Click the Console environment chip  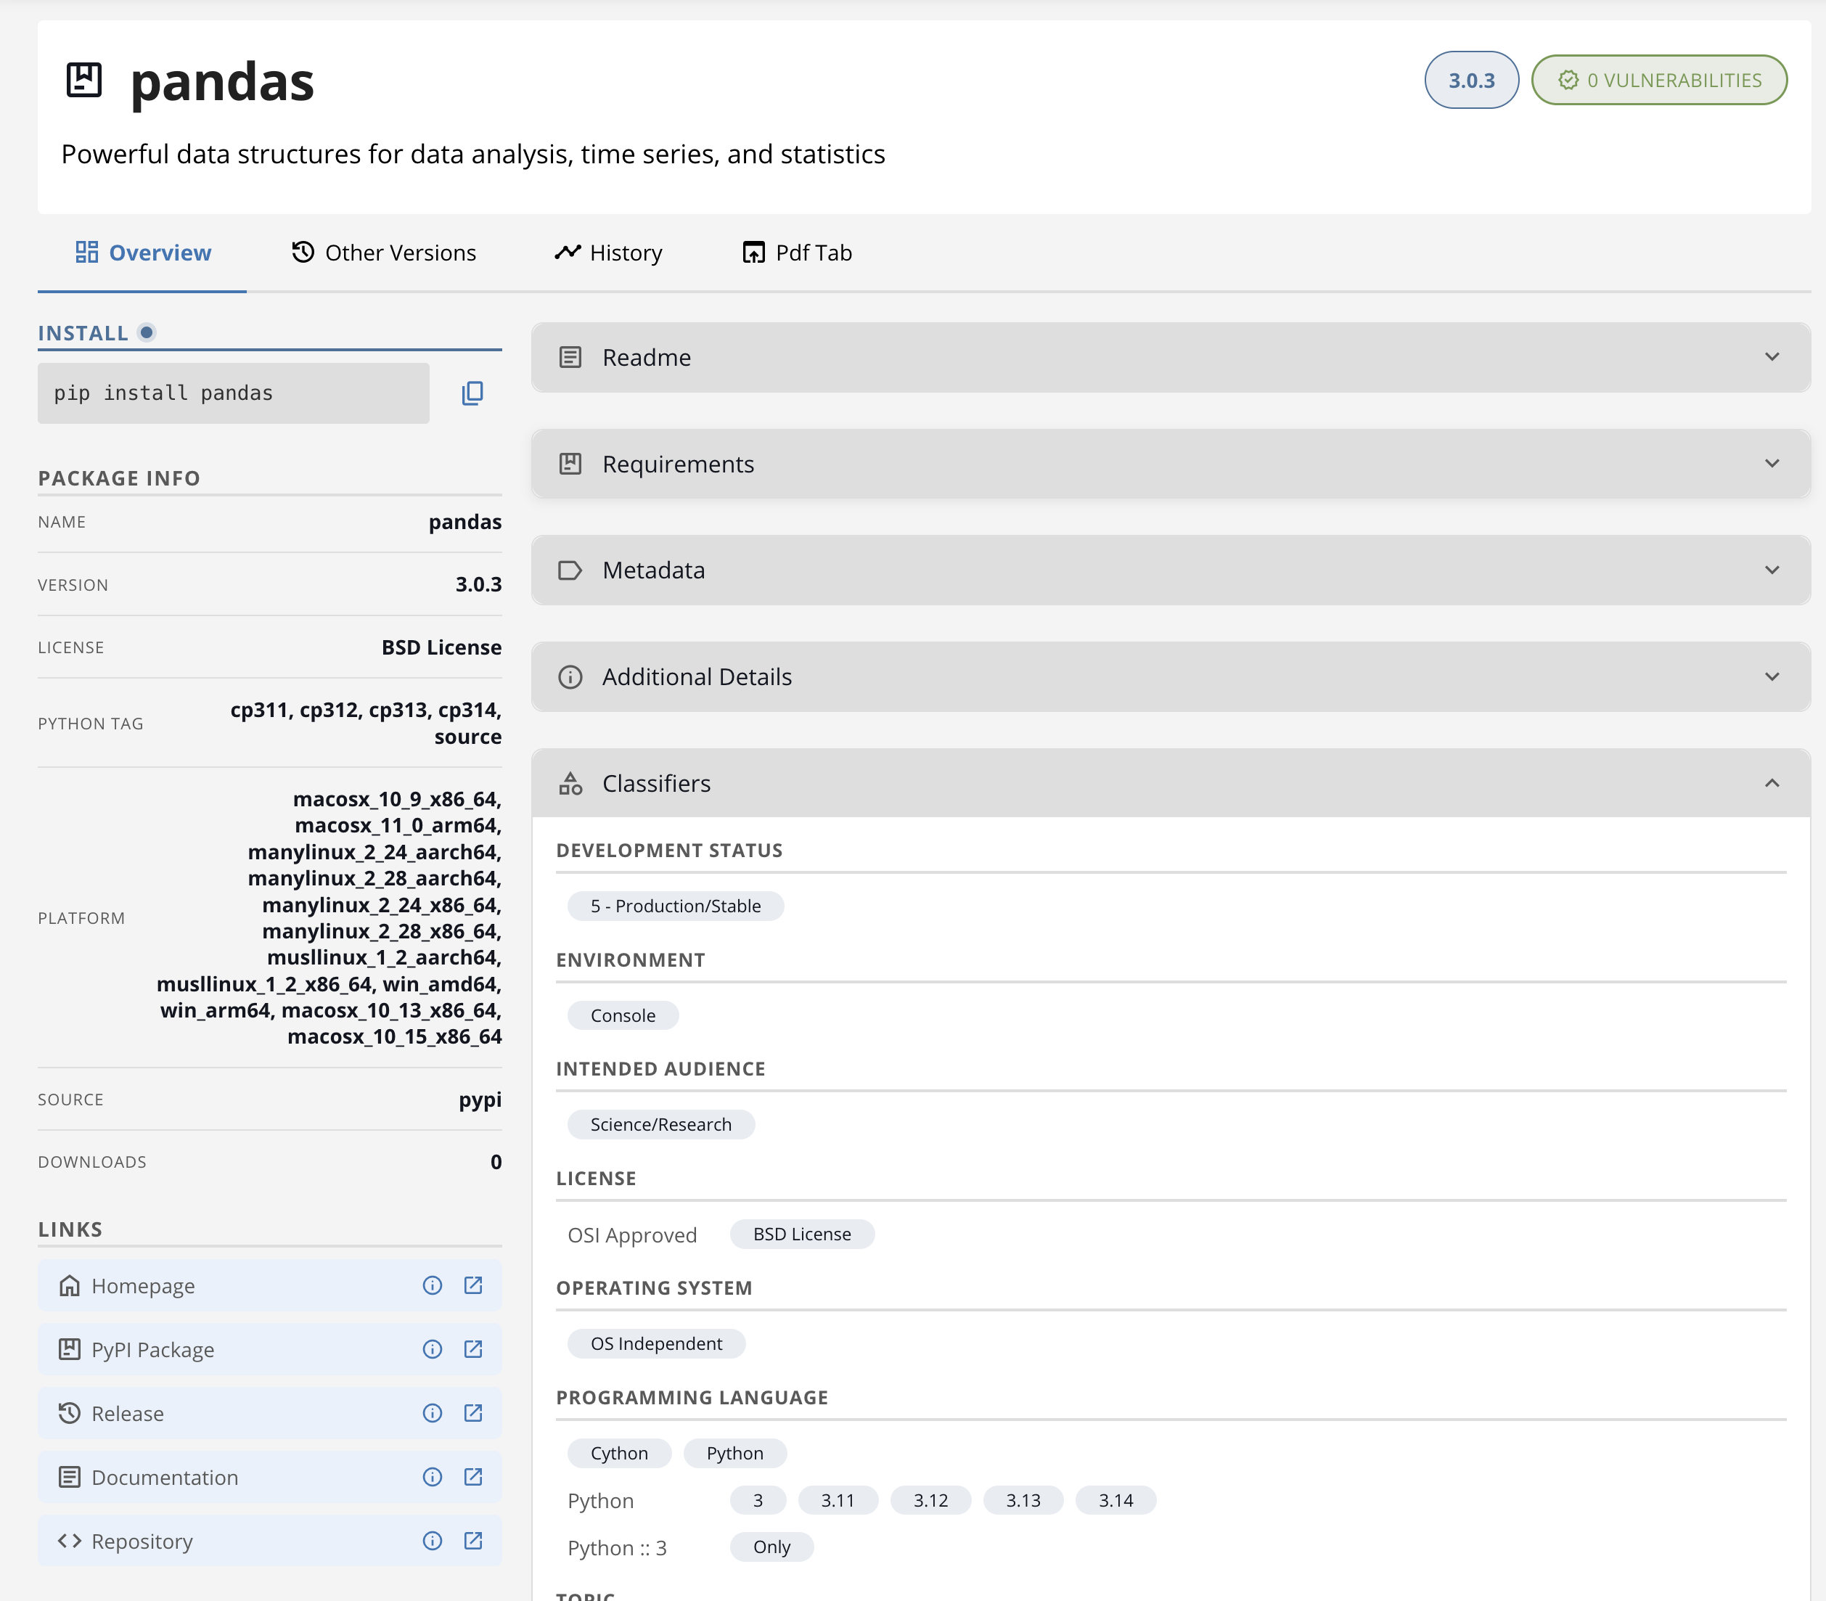tap(623, 1015)
